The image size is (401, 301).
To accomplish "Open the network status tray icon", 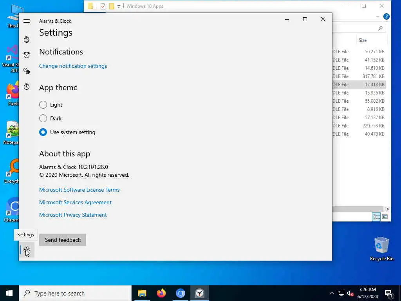I will pyautogui.click(x=341, y=293).
